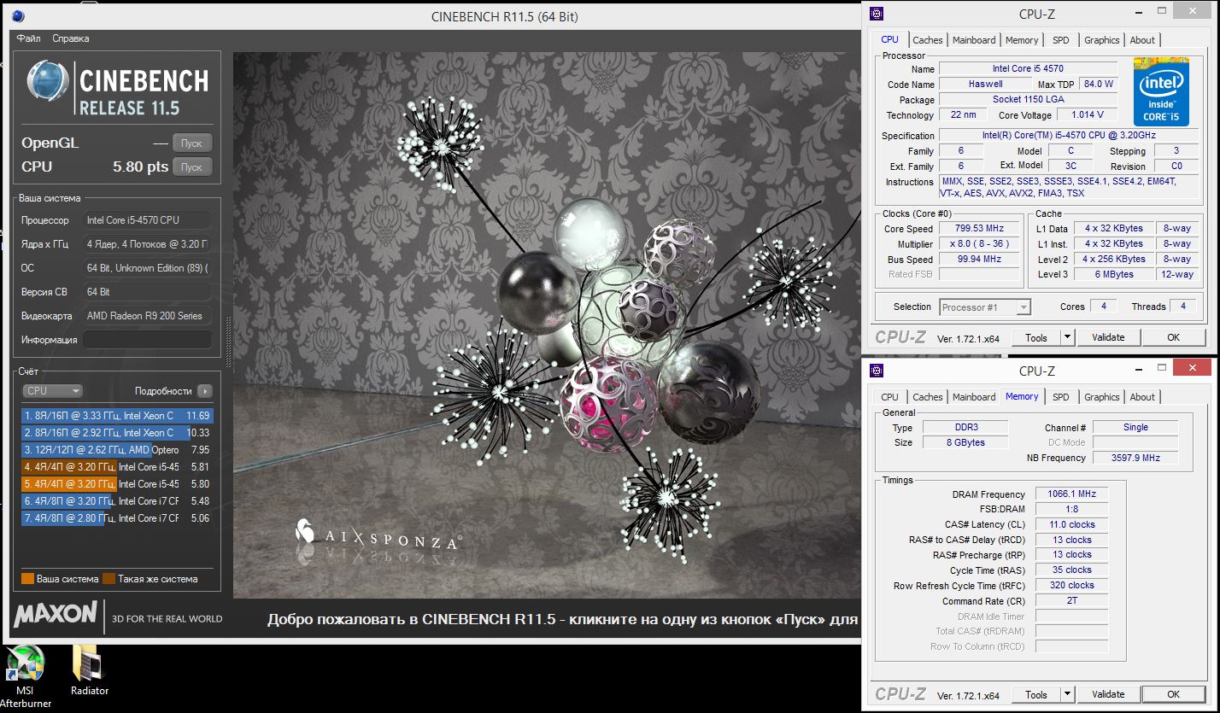Open the Radiator folder on desktop
The height and width of the screenshot is (713, 1220).
tap(89, 672)
